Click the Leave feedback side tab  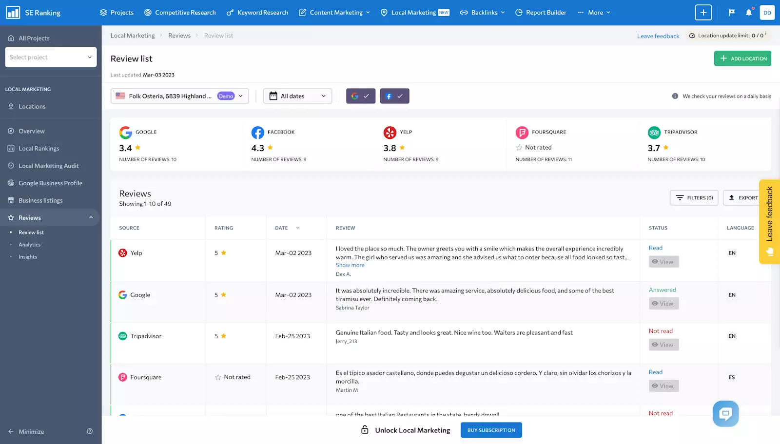tap(770, 222)
